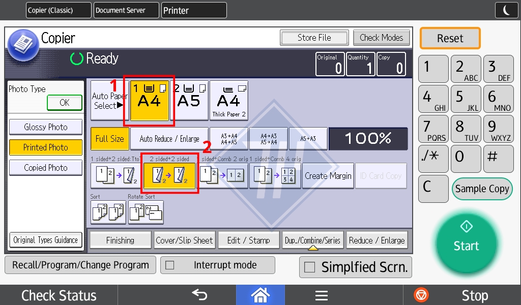Check the Simplified Scrn. checkbox
Image resolution: width=521 pixels, height=305 pixels.
click(309, 268)
